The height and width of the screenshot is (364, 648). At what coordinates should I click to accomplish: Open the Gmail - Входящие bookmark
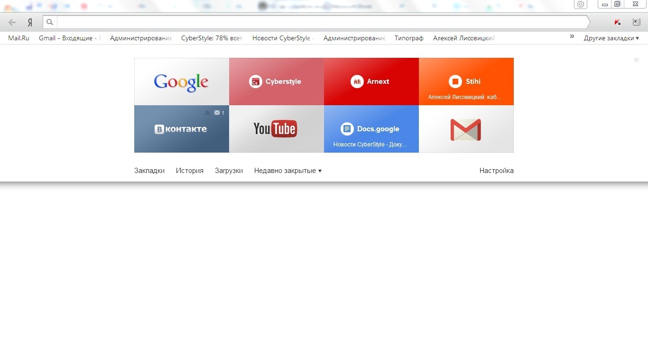pyautogui.click(x=69, y=38)
